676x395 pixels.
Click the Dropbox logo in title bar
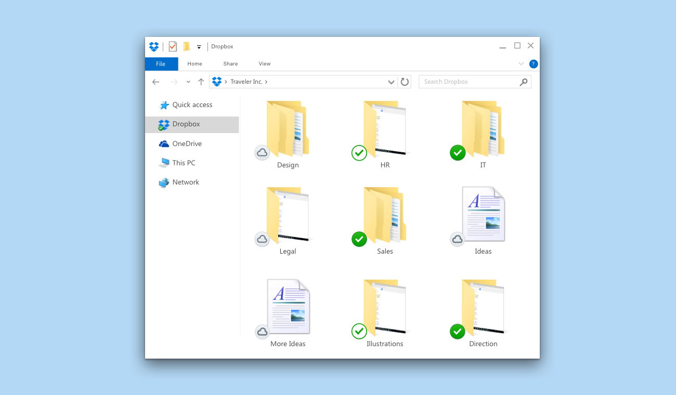pos(154,47)
